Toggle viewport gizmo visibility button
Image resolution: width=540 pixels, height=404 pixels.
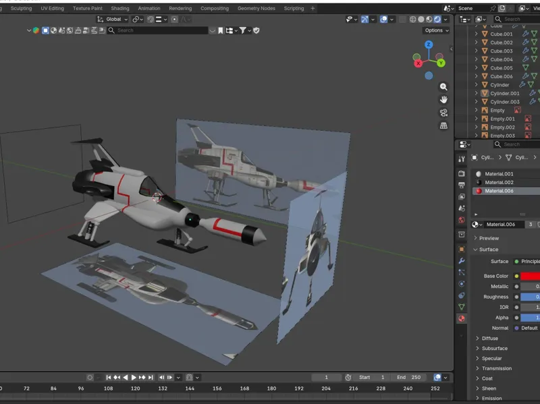pos(364,20)
